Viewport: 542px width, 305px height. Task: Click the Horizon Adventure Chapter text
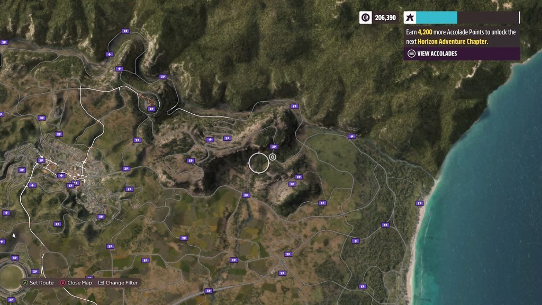[452, 41]
